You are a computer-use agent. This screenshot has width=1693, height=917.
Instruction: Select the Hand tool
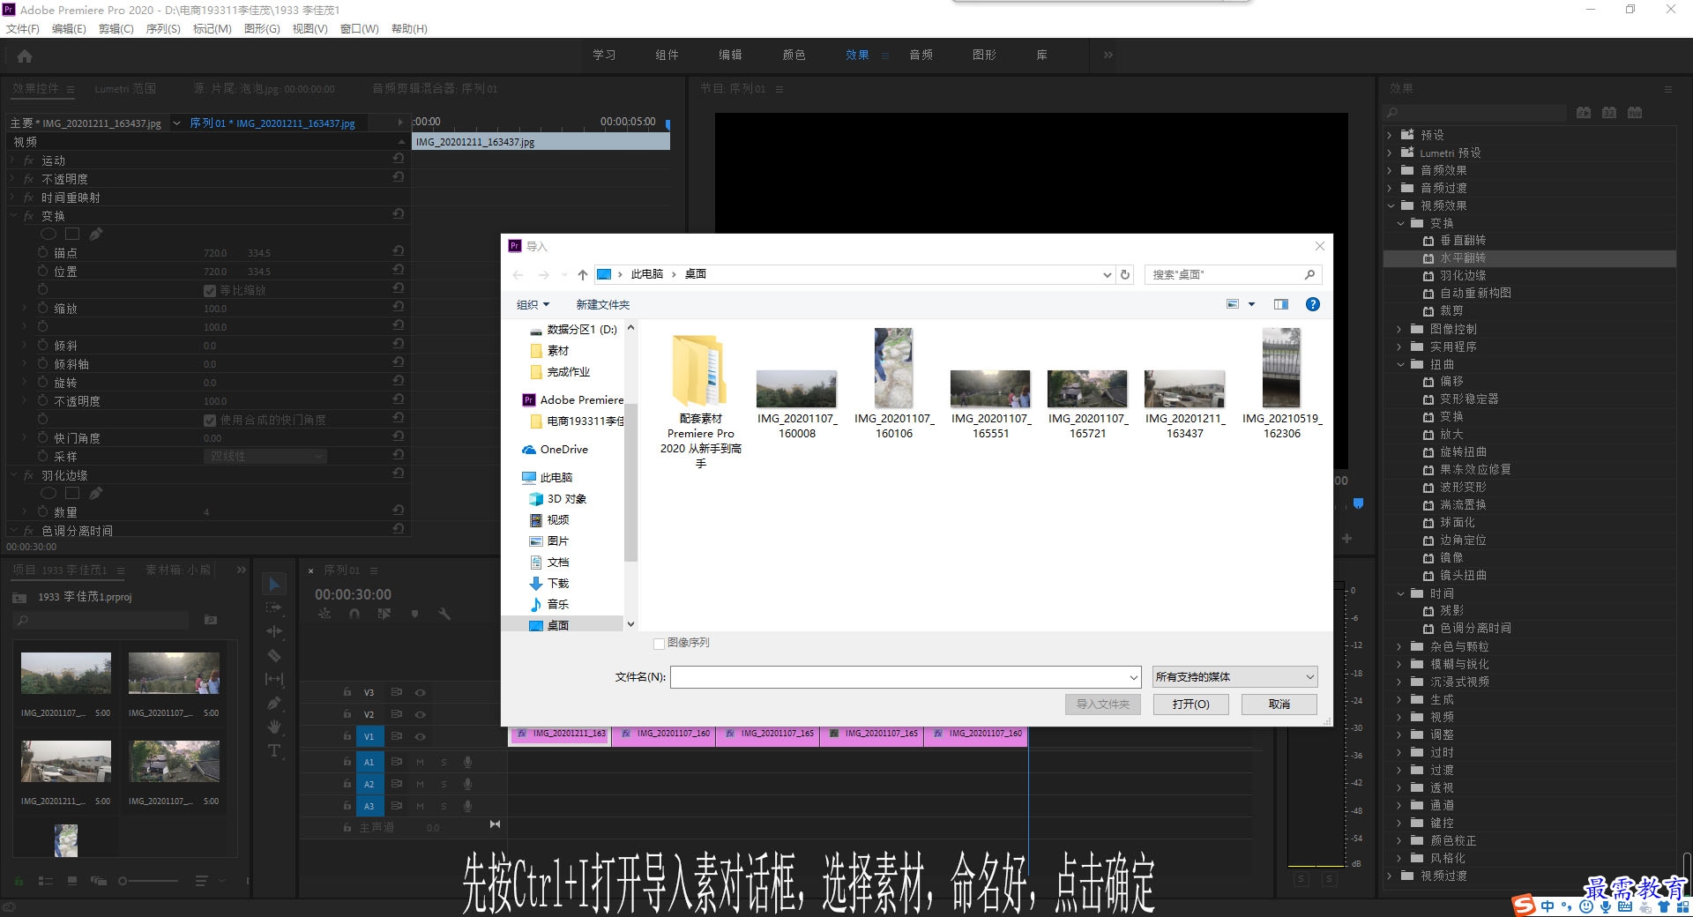pyautogui.click(x=274, y=727)
